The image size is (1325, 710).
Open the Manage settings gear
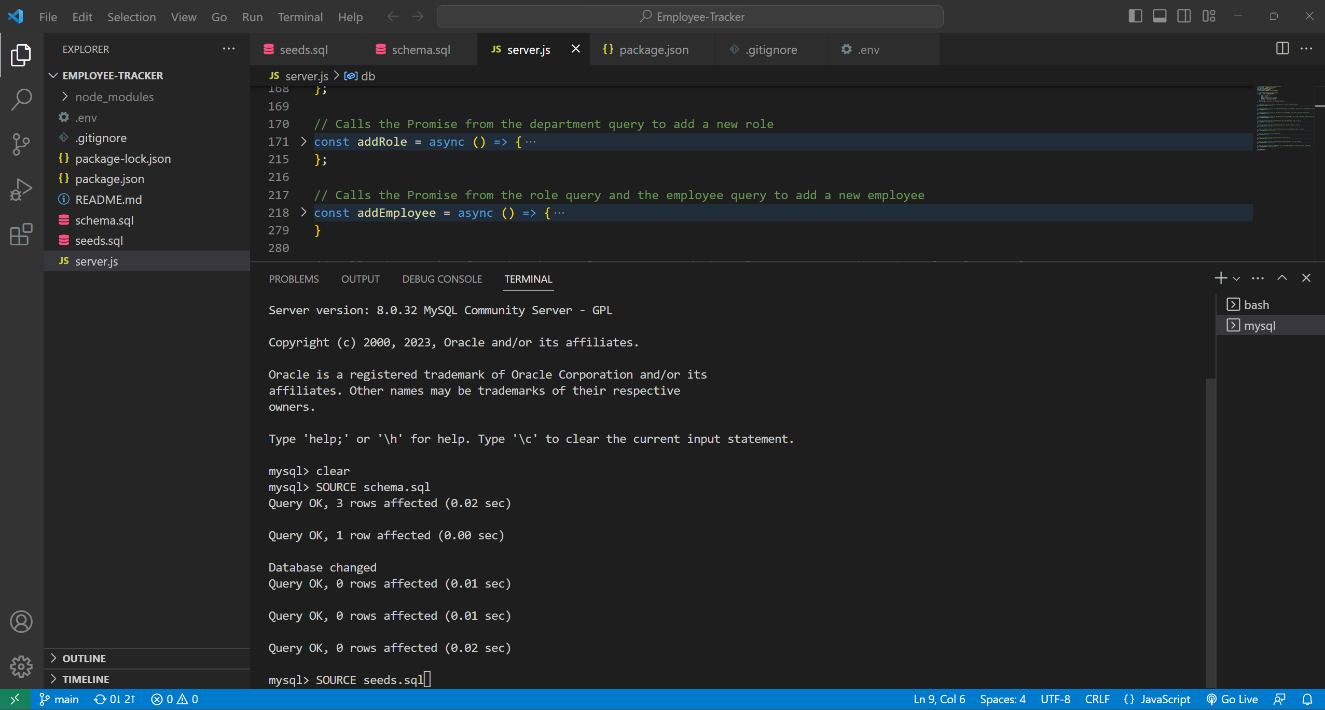click(21, 666)
